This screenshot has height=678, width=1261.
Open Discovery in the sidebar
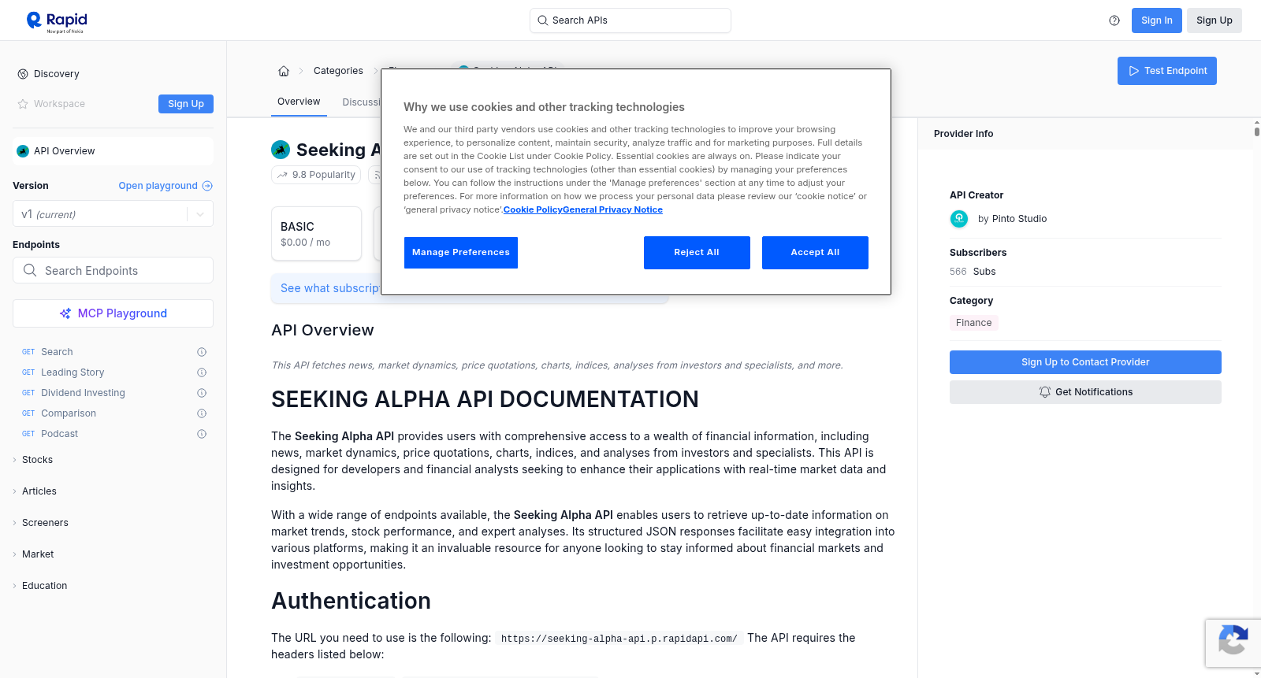(x=57, y=74)
